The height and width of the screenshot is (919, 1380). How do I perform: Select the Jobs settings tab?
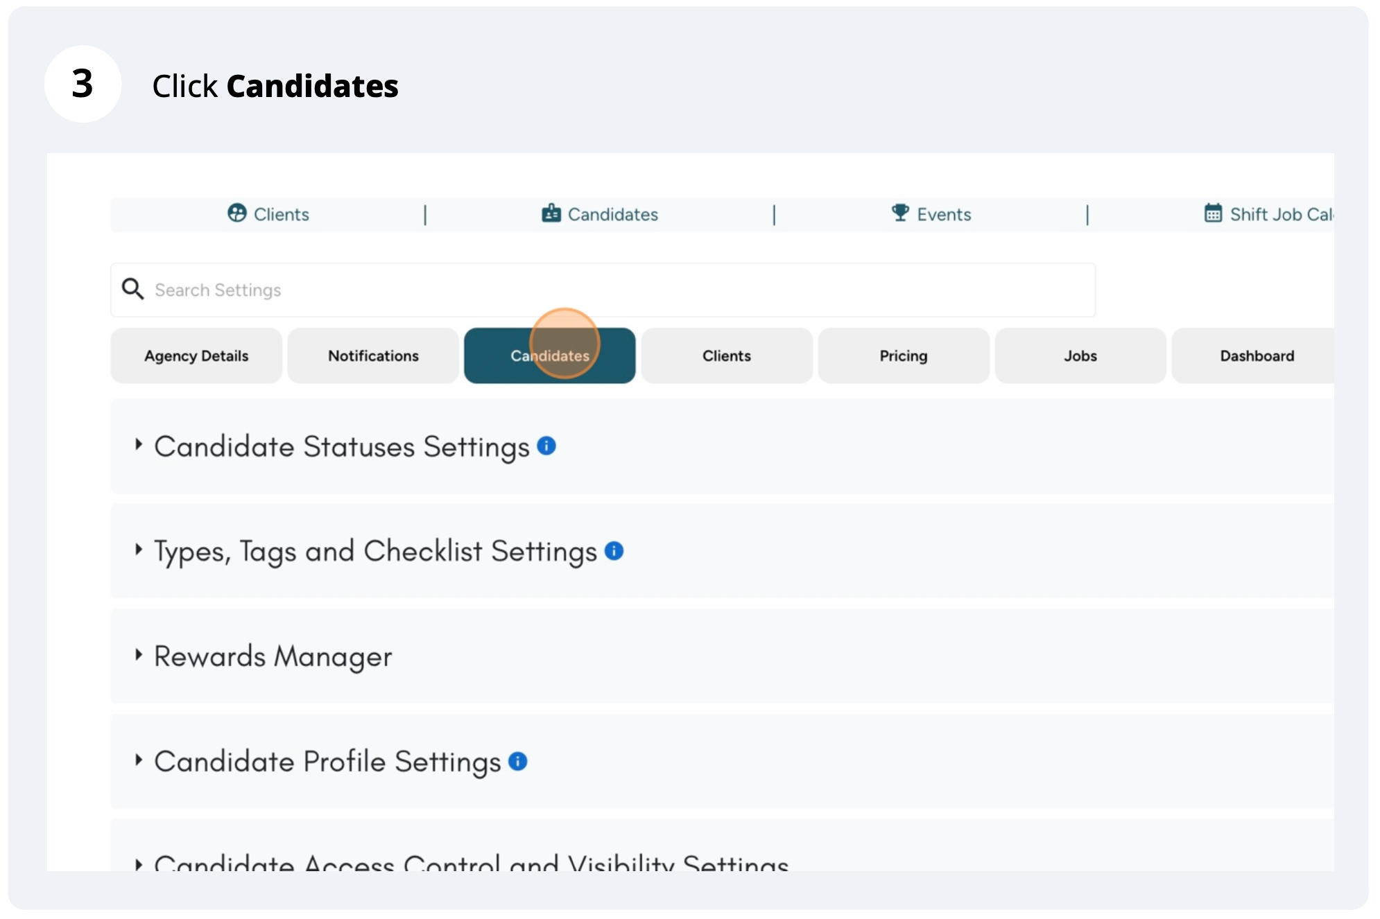click(1080, 356)
